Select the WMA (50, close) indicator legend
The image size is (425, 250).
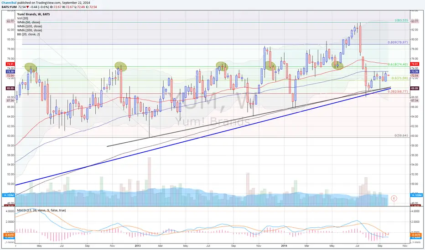[x=28, y=22]
